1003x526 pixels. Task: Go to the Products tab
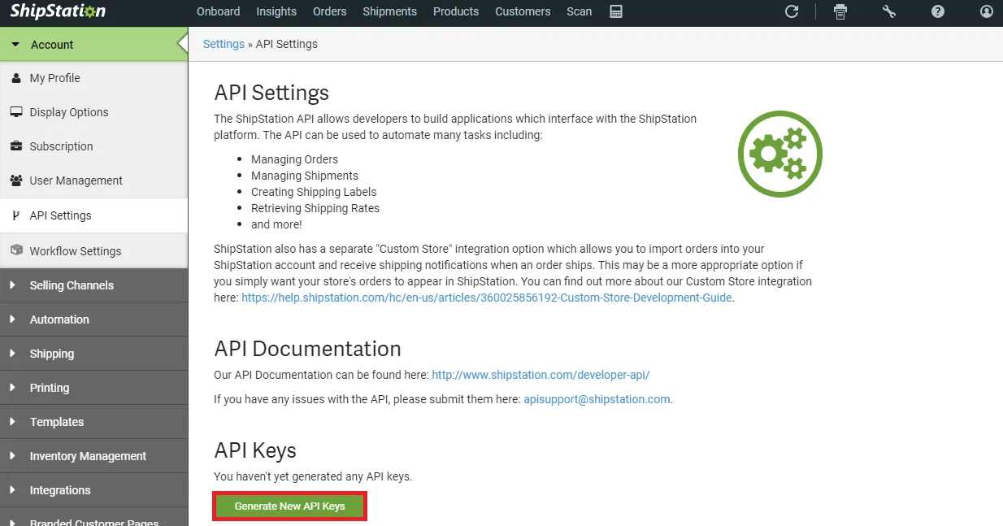tap(456, 11)
